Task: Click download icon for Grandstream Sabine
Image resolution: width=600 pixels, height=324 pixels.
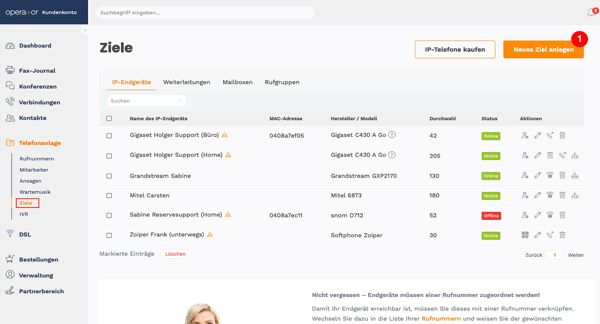Action: [x=575, y=175]
